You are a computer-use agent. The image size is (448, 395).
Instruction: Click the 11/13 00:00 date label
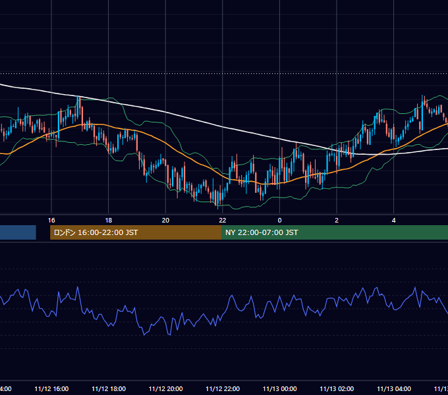280,388
